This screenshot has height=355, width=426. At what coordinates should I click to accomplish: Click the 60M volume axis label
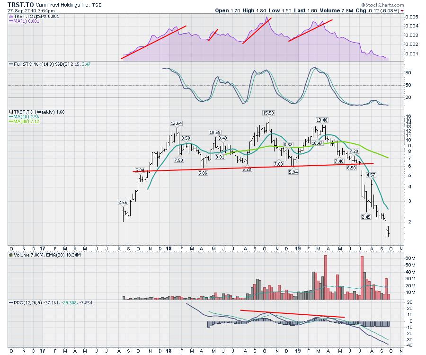[x=410, y=258]
